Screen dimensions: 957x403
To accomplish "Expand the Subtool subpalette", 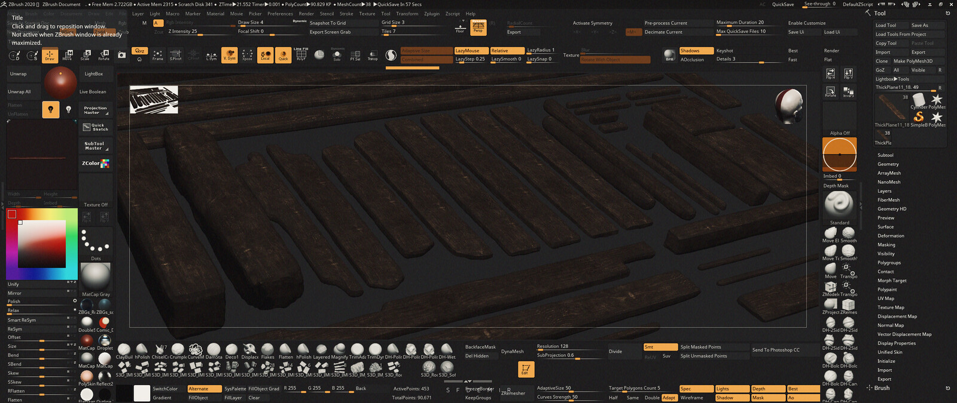I will pos(885,155).
